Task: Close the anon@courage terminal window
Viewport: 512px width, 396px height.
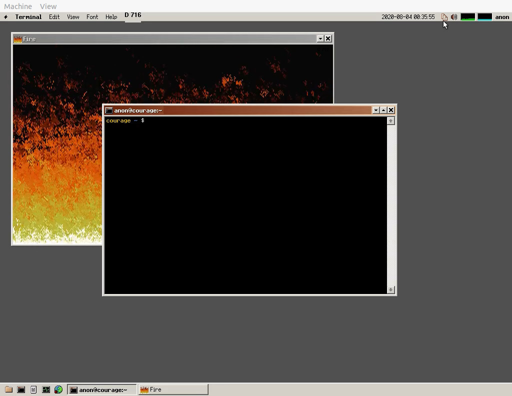Action: click(391, 110)
